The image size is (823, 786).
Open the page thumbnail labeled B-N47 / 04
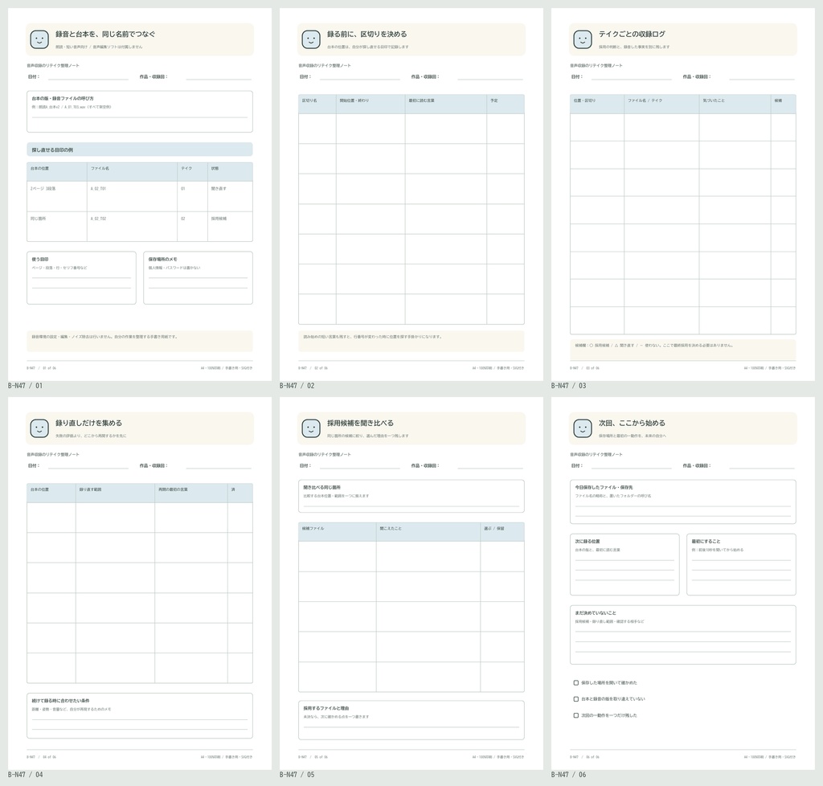pos(140,583)
